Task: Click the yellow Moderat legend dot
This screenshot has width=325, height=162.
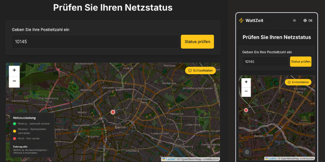Action: tap(15, 131)
